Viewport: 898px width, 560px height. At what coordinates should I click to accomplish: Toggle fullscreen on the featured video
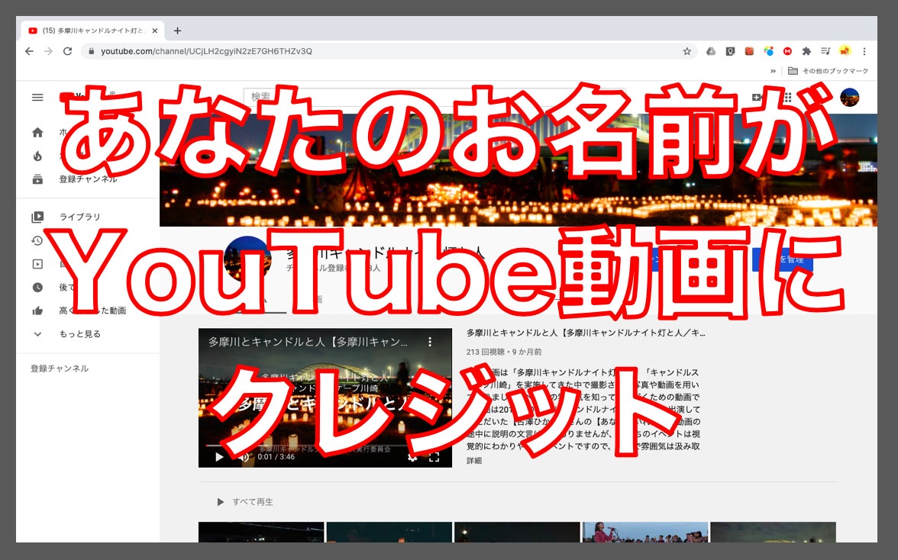(434, 457)
